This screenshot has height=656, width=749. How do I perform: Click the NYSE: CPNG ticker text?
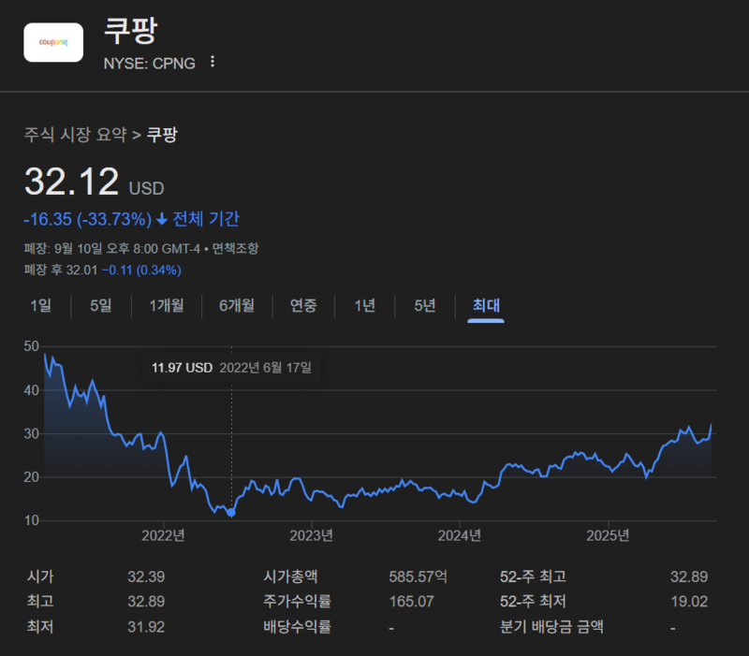150,63
